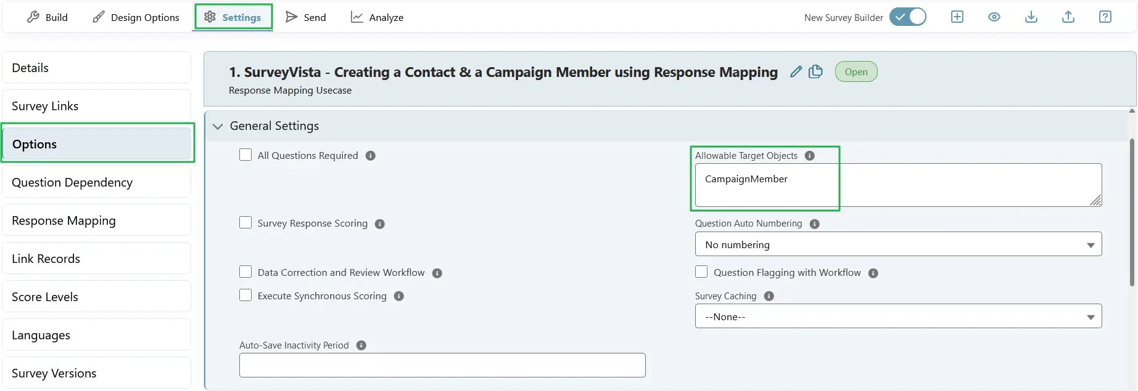Click info icon for Question Auto Numbering
The image size is (1138, 391).
814,224
